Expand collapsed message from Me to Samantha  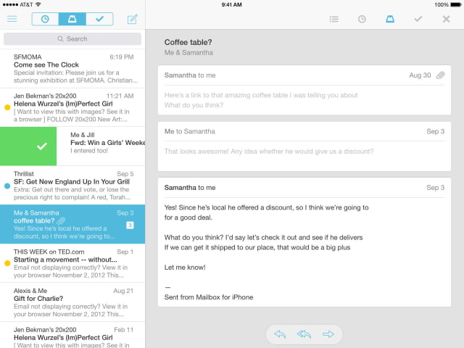pyautogui.click(x=304, y=145)
